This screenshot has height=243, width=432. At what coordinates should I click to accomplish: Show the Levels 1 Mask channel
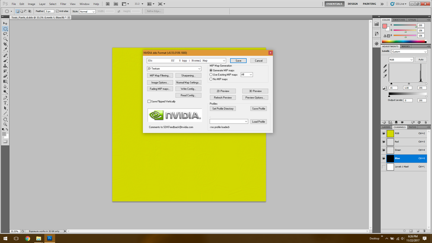coord(384,167)
